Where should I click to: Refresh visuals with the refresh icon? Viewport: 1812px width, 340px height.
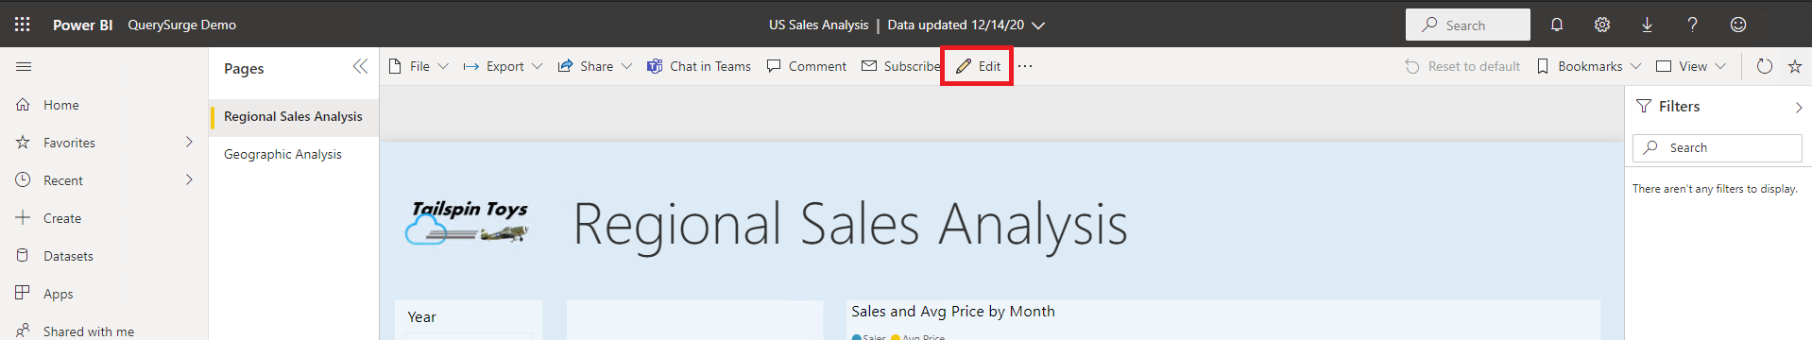click(x=1764, y=66)
